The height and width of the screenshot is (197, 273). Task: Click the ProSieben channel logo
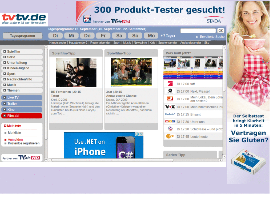[170, 84]
